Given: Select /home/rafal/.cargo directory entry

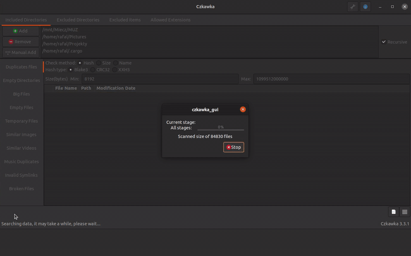Looking at the screenshot, I should [210, 51].
